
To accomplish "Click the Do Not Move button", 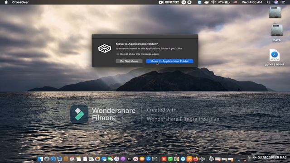I will tap(129, 61).
